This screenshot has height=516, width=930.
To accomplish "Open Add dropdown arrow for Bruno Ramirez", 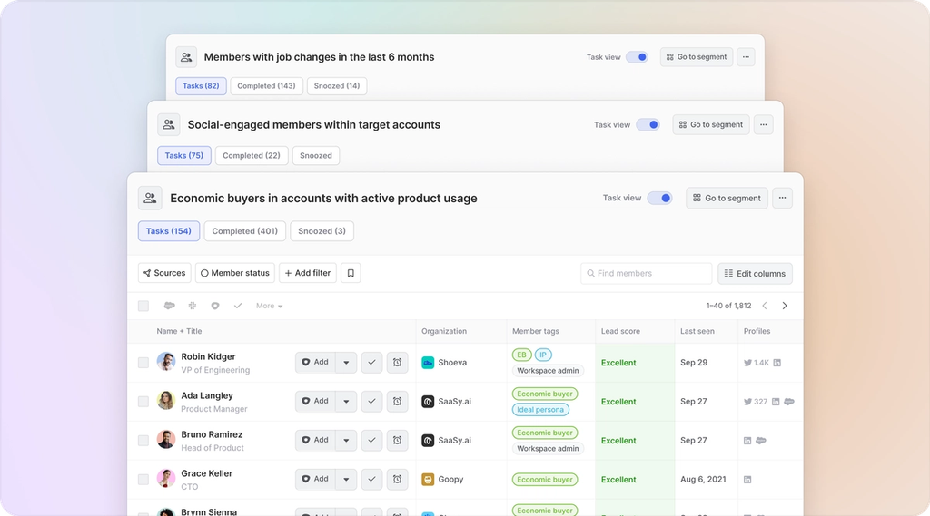I will click(346, 440).
